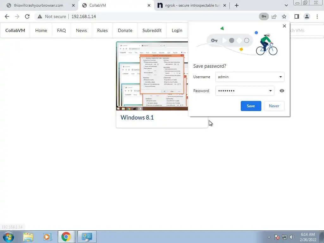324x243 pixels.
Task: Open Windows Explorer from taskbar
Action: (x=28, y=237)
